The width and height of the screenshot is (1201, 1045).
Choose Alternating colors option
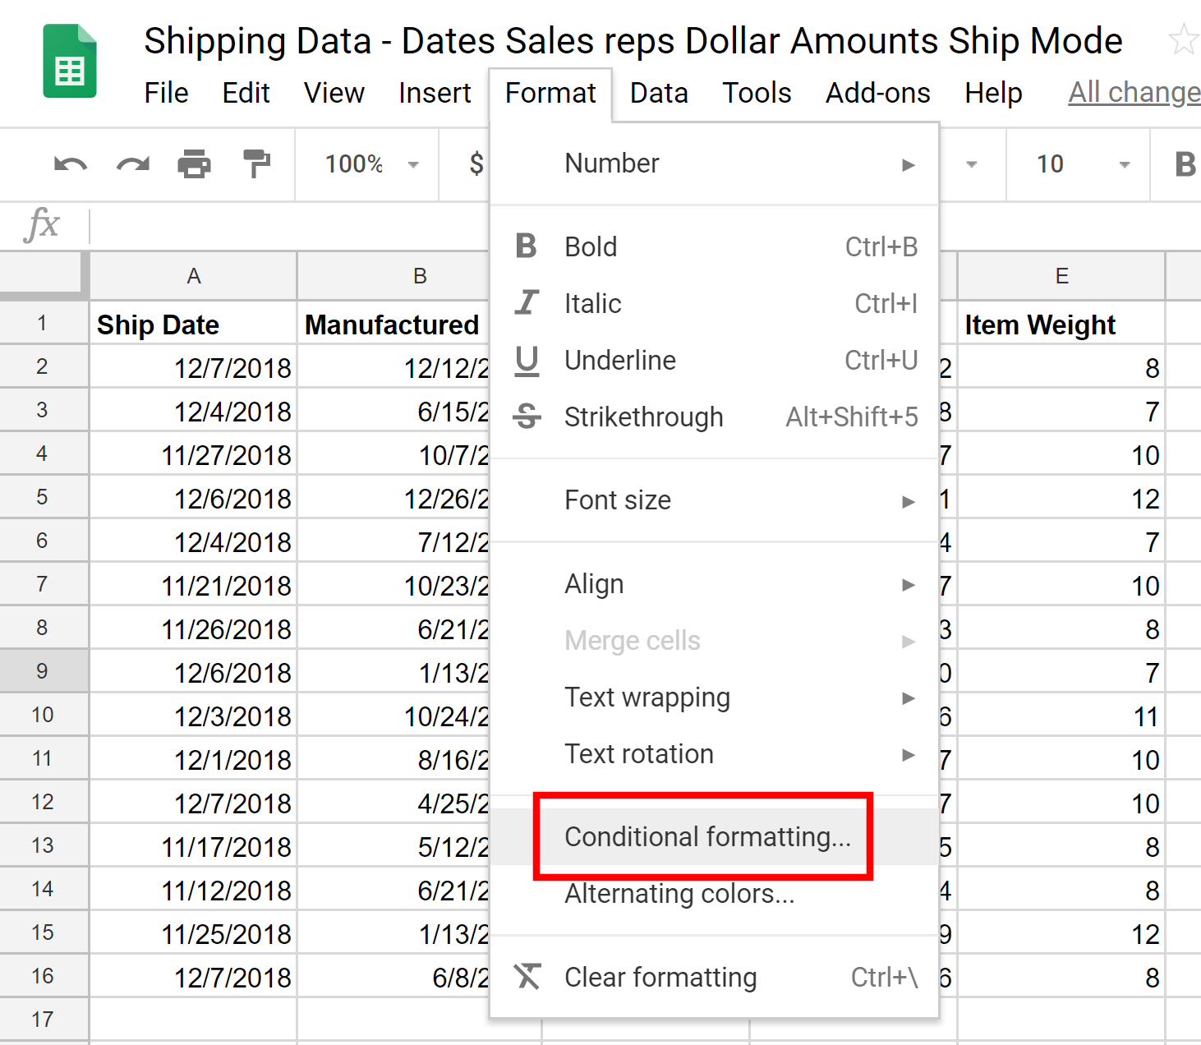point(715,893)
